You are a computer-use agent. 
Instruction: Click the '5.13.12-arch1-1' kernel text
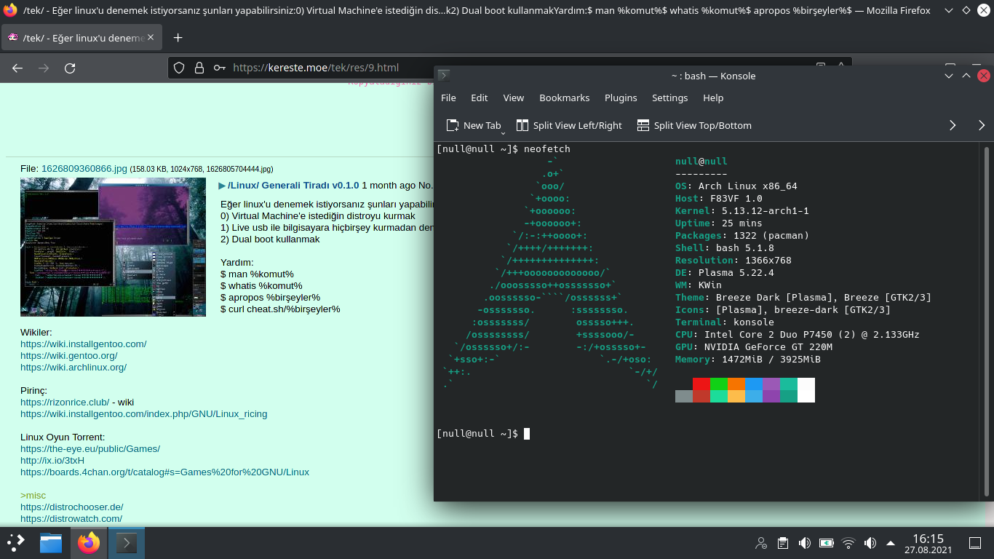[765, 211]
